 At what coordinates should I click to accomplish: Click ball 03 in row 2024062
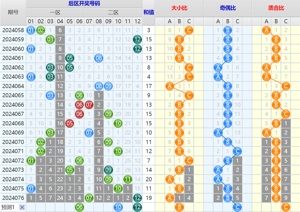pyautogui.click(x=50, y=67)
